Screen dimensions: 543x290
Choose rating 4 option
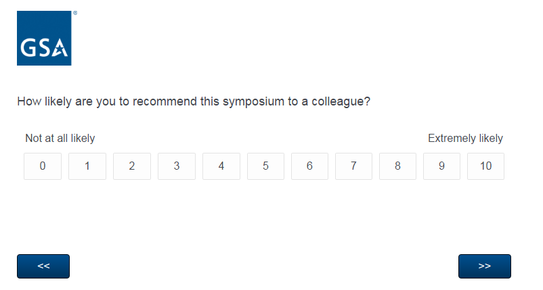(221, 166)
